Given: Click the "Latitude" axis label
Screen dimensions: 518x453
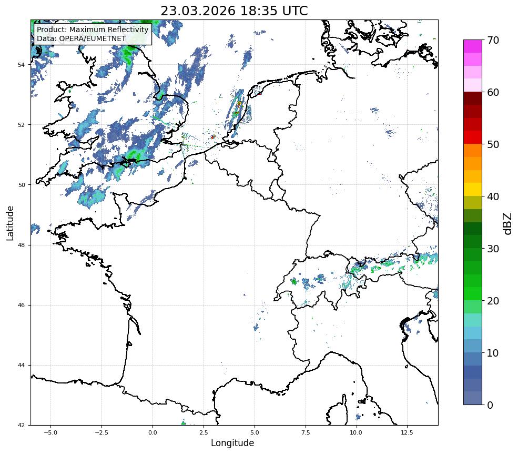Looking at the screenshot, I should coord(10,223).
